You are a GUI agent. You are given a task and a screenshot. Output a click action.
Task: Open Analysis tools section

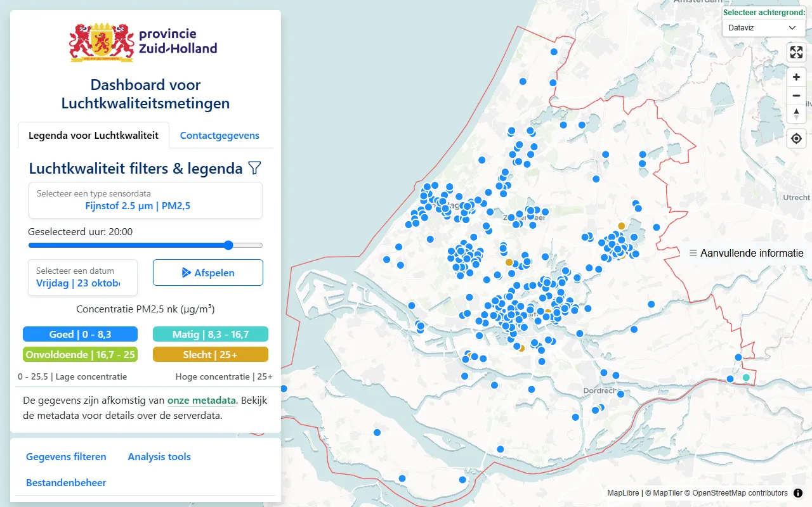coord(159,456)
